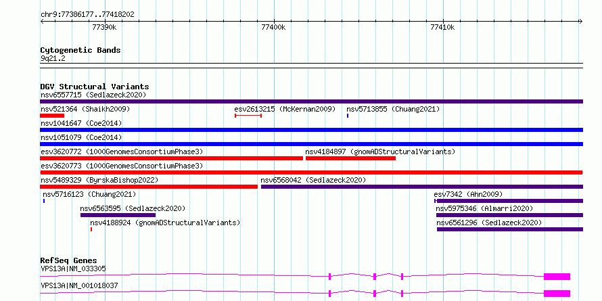This screenshot has width=602, height=301.
Task: Click the purple nsv6561296 variant bar
Action: [x=510, y=229]
